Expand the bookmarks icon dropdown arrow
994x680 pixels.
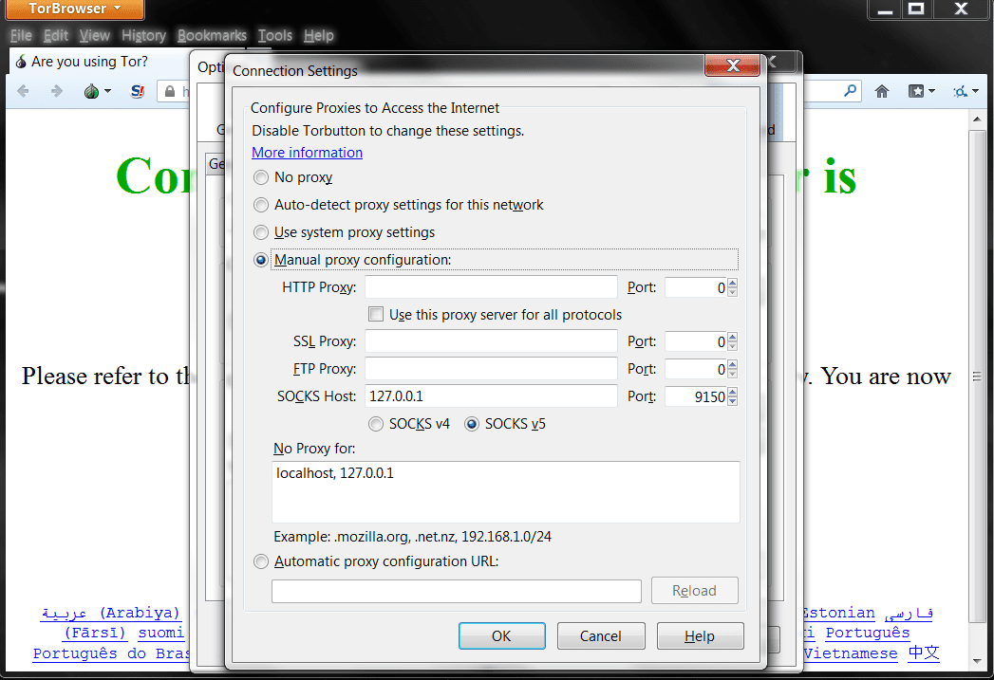[x=932, y=91]
